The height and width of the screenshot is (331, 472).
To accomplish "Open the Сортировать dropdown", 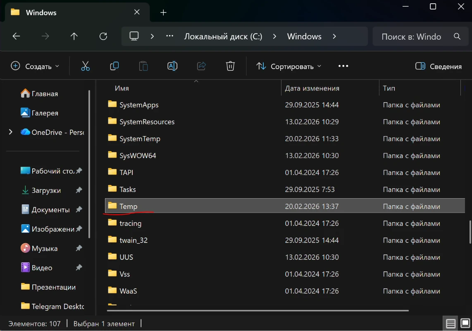I will pos(288,66).
